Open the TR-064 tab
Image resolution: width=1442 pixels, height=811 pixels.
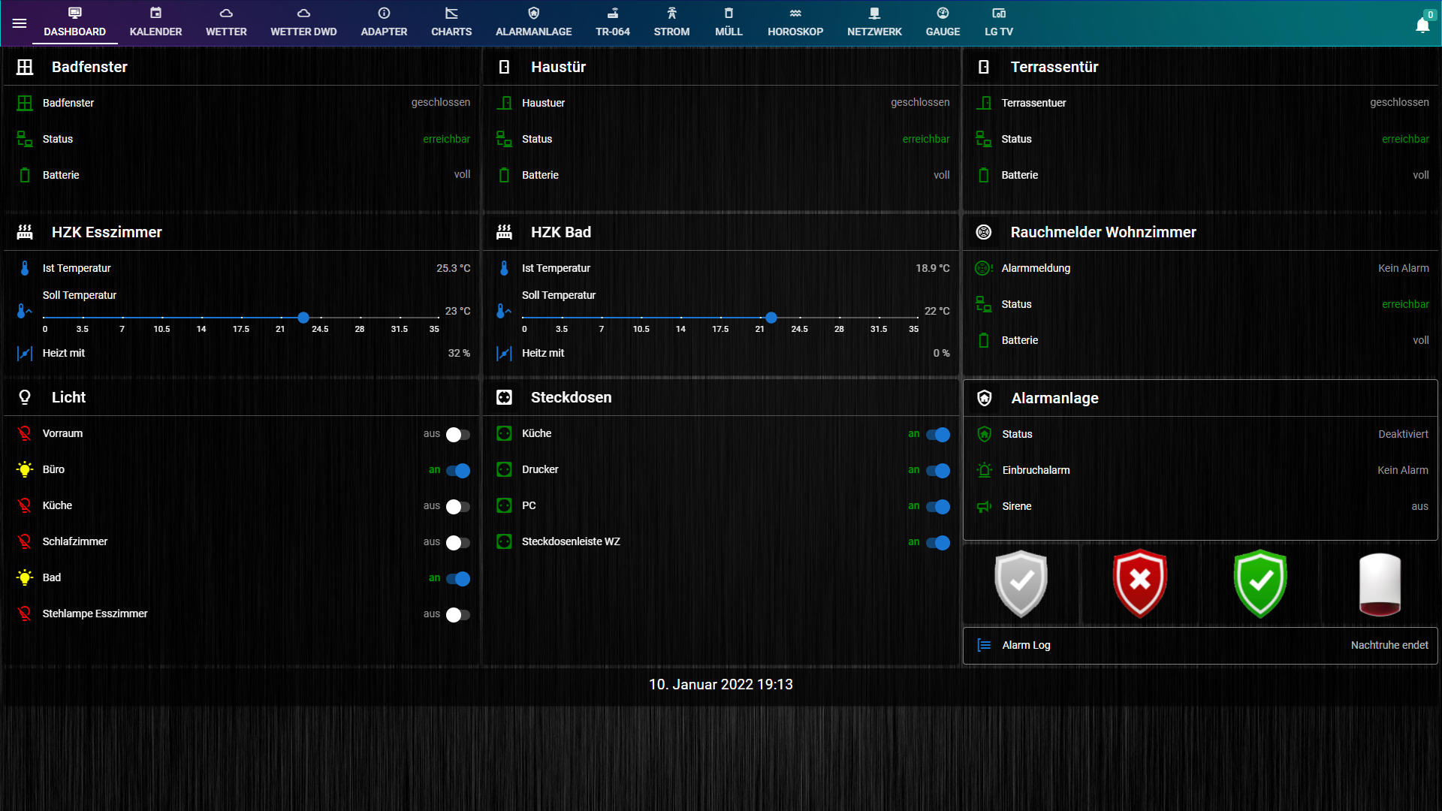pyautogui.click(x=613, y=23)
